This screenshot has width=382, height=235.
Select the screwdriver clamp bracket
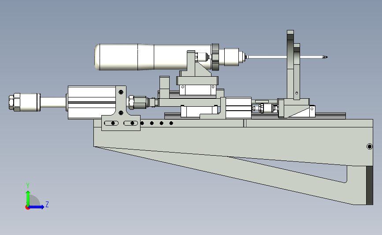(195, 64)
